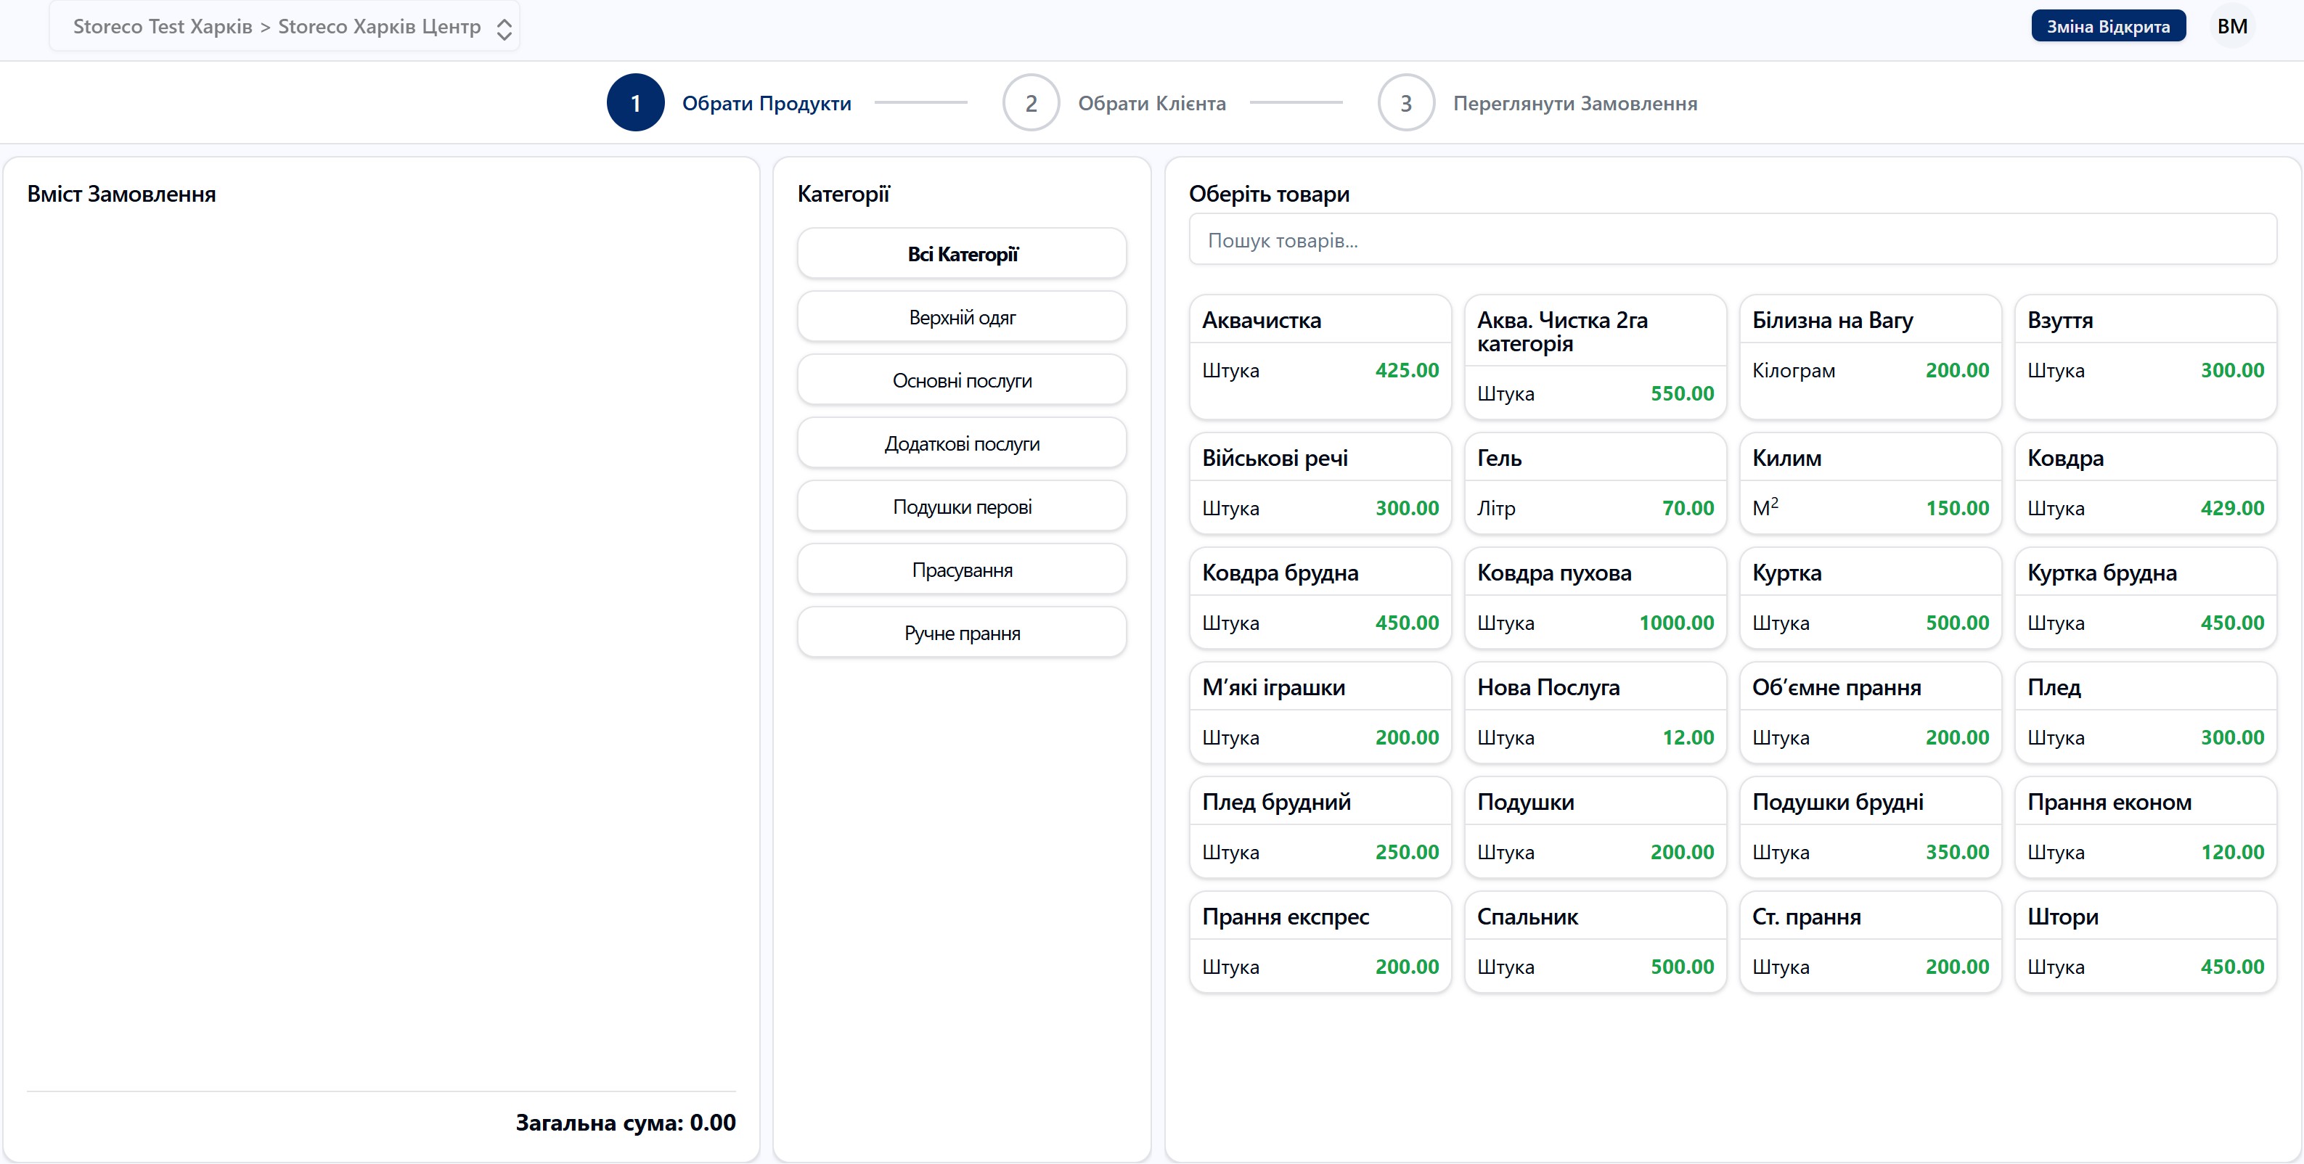
Task: Select the Нова Послуга product card
Action: 1595,712
